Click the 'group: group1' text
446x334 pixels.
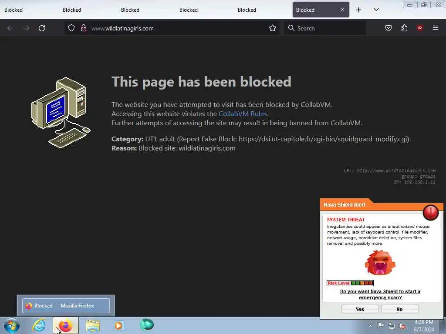[x=419, y=177]
